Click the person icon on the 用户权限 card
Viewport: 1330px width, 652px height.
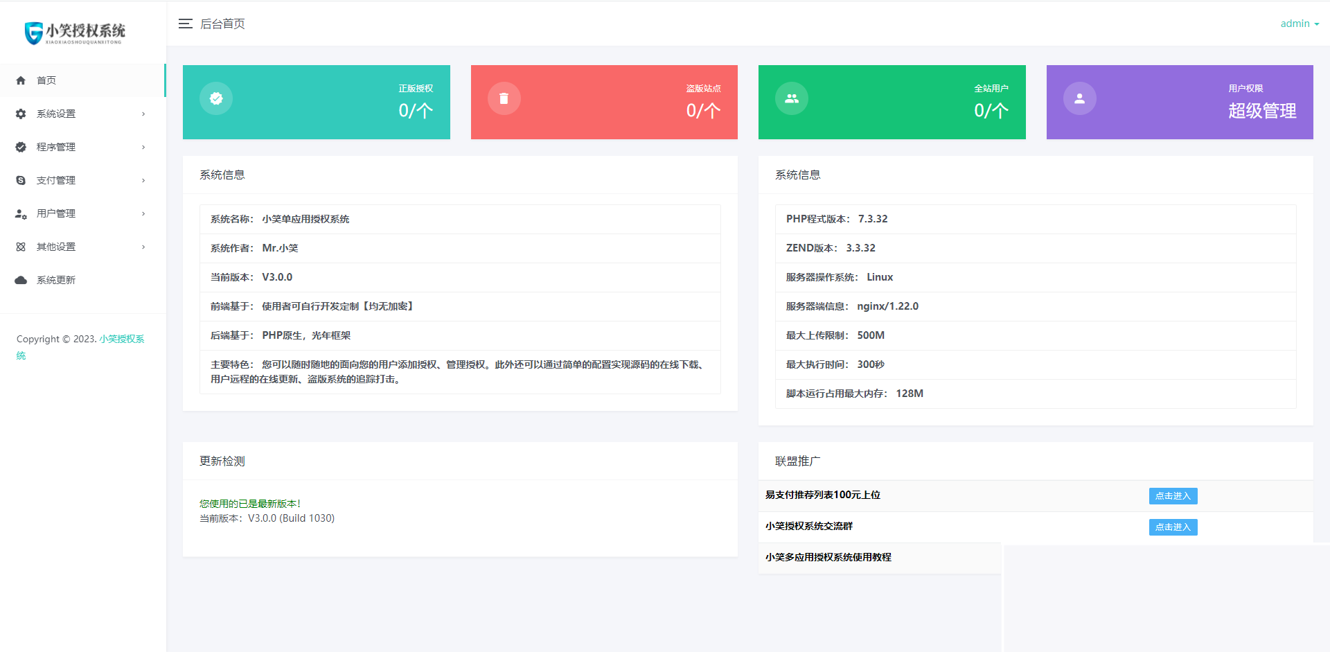[x=1079, y=98]
